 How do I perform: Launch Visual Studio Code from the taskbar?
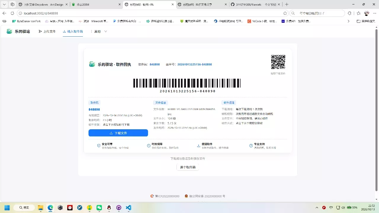click(x=129, y=208)
